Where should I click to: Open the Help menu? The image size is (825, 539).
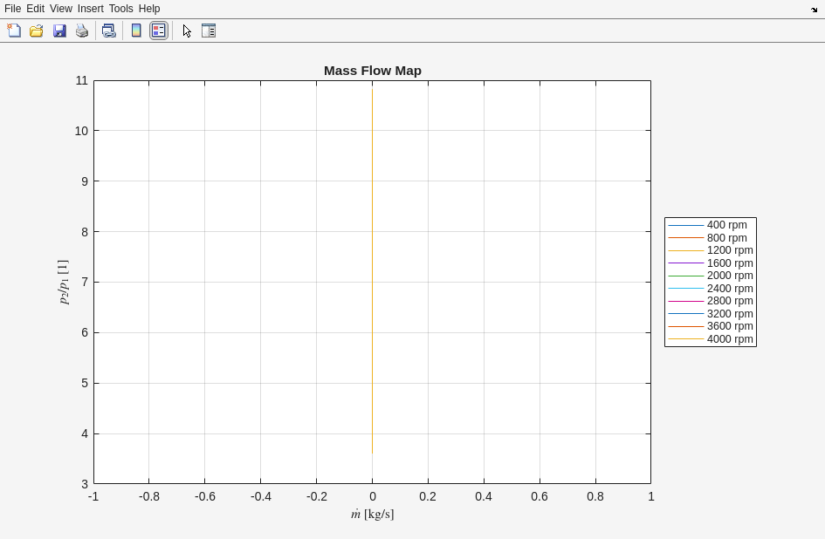point(149,9)
